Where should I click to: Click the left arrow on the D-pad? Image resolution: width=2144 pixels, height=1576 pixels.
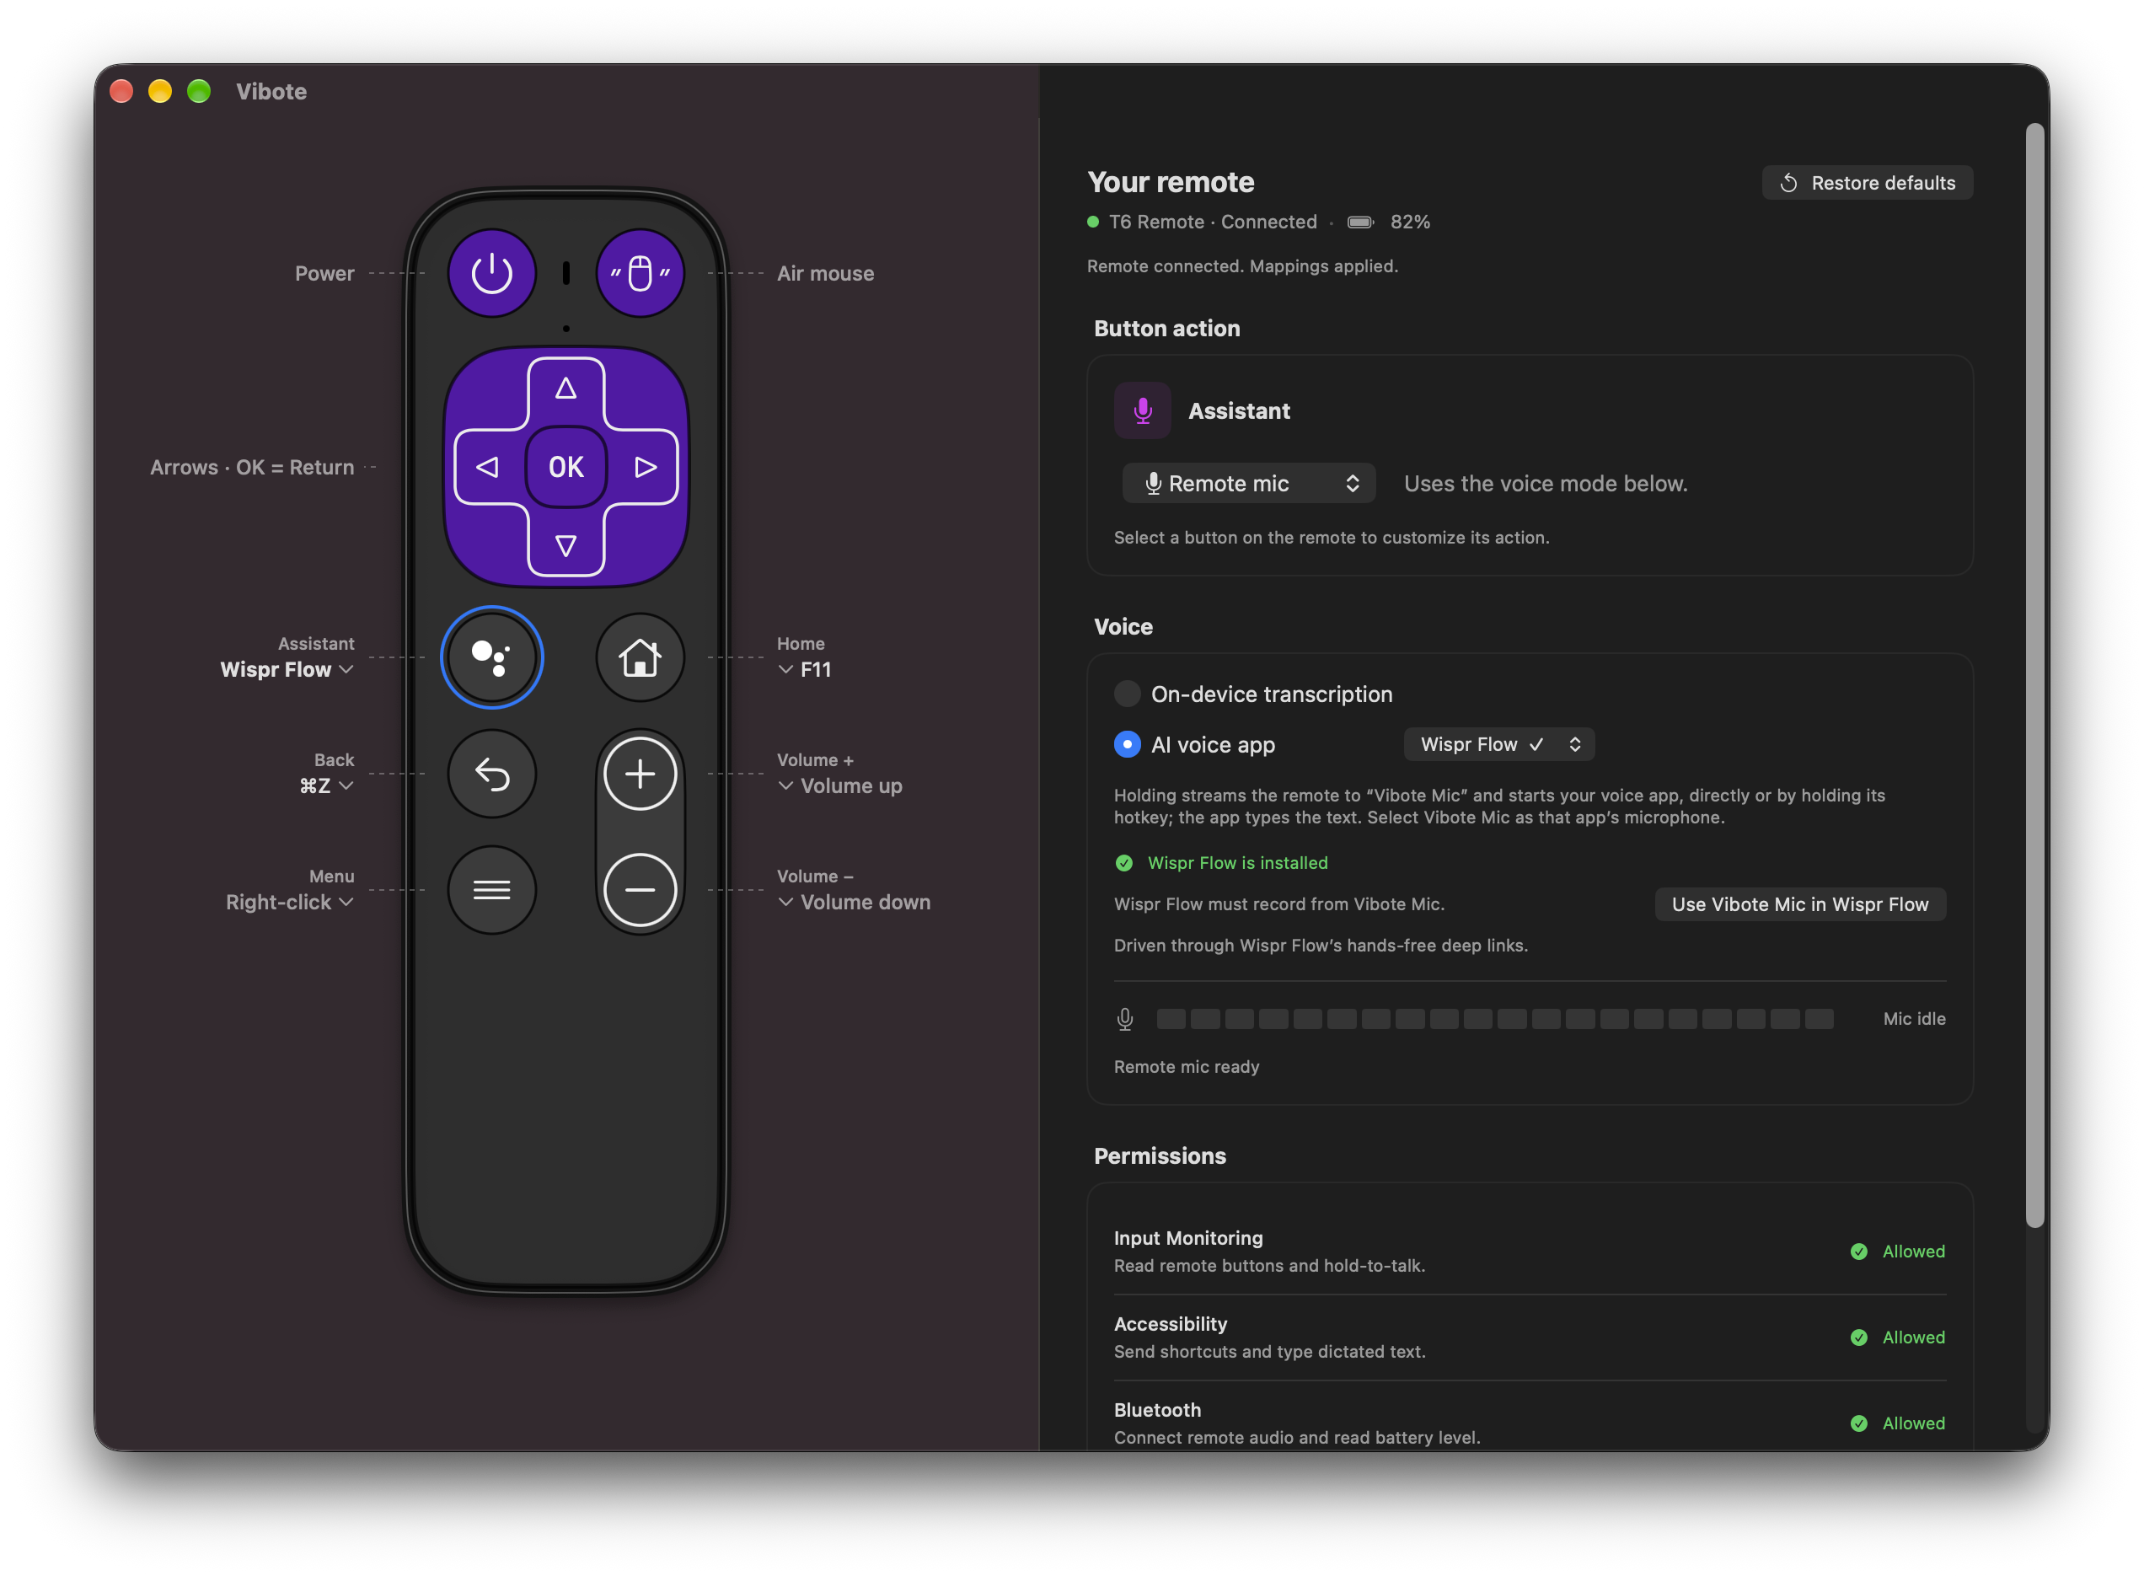(487, 467)
